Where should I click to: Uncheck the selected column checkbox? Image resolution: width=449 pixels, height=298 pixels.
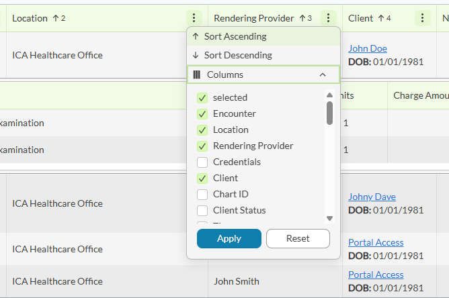click(x=202, y=98)
